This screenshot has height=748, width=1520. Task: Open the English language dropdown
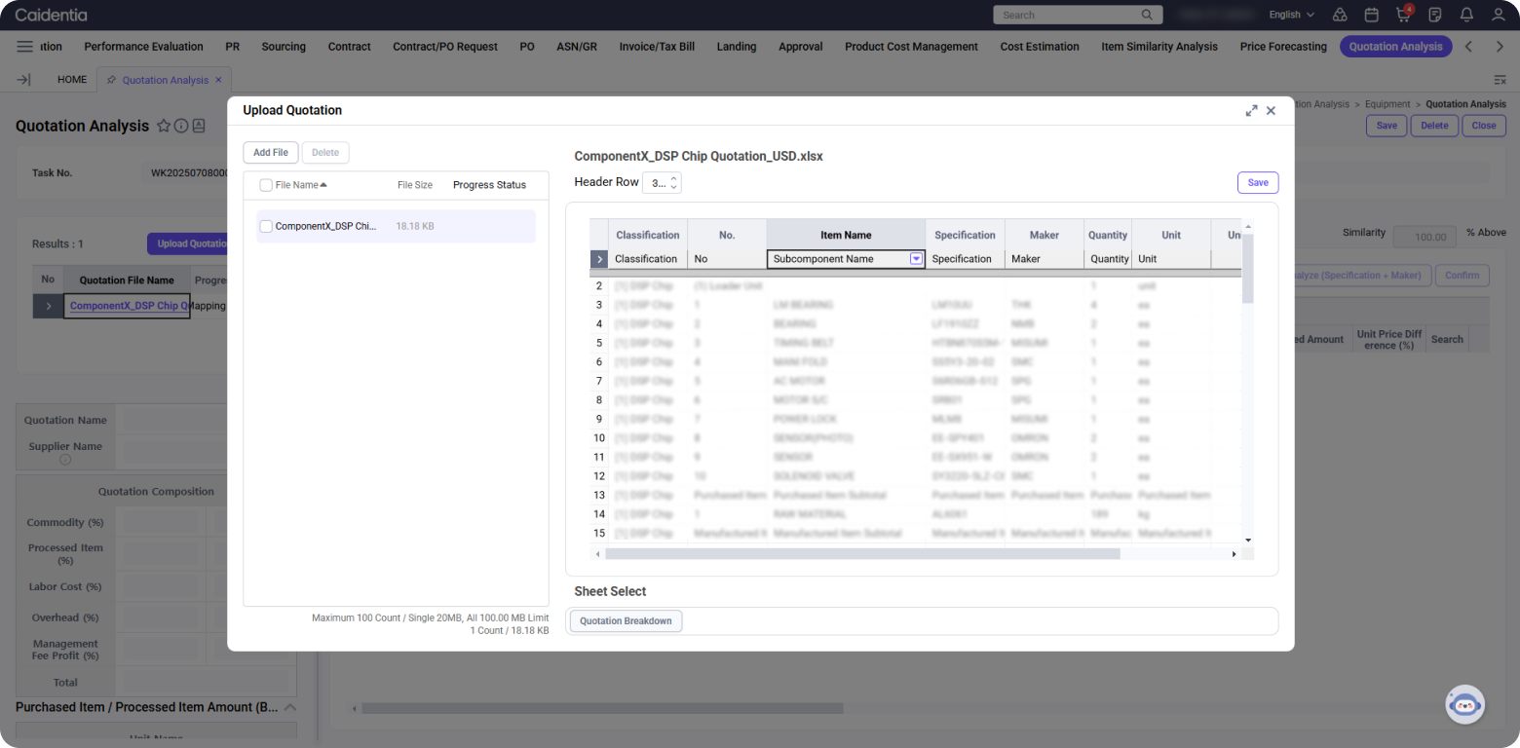coord(1291,15)
